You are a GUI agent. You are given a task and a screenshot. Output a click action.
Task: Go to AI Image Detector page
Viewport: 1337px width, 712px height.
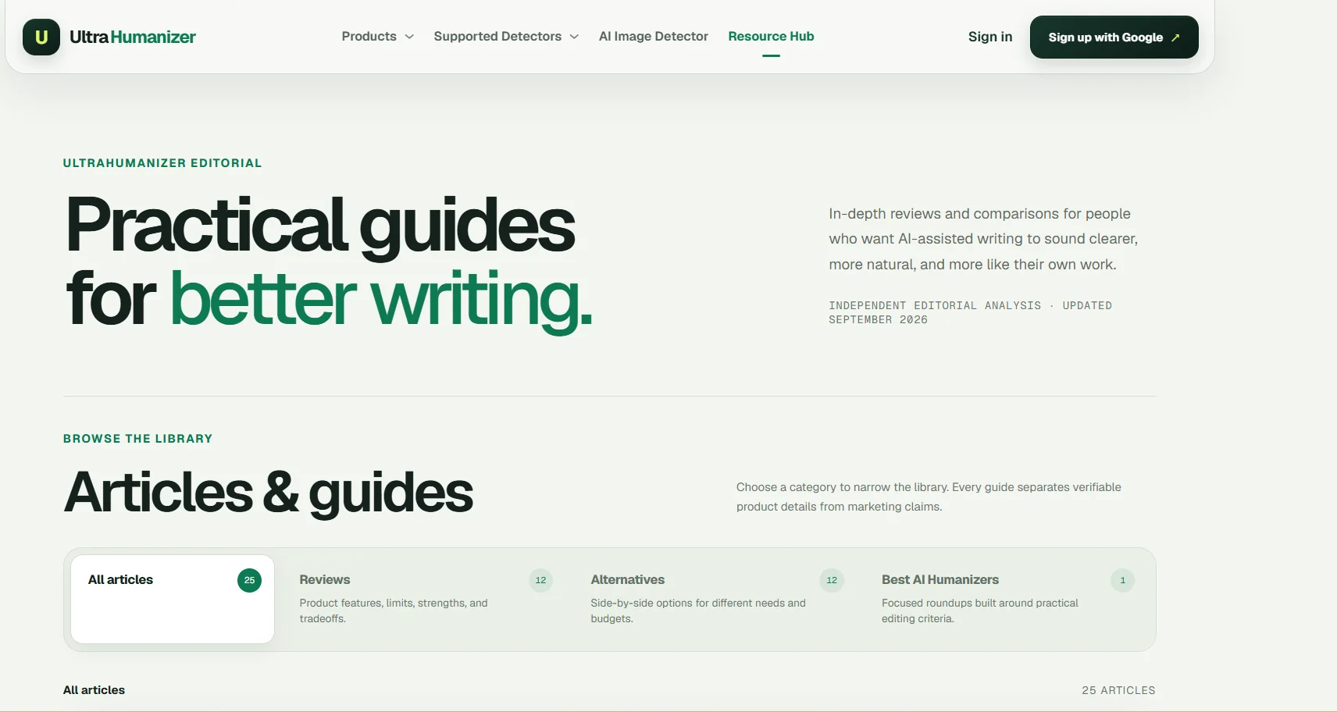click(x=654, y=37)
